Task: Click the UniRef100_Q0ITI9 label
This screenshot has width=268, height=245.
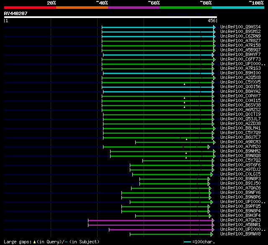Action: (x=240, y=115)
